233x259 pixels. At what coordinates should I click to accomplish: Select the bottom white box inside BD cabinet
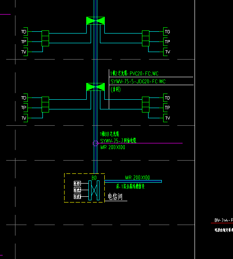click(x=77, y=196)
